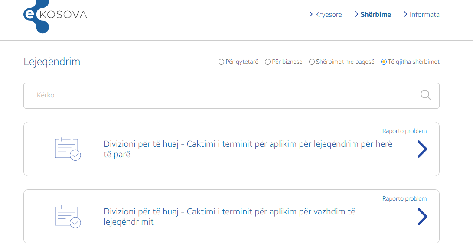473x243 pixels.
Task: Select the Të gjitha shërbimet radio option
Action: (x=384, y=62)
